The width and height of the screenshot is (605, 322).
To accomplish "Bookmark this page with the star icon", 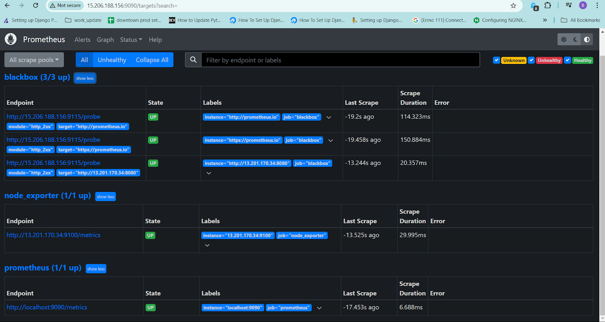I will [x=513, y=6].
